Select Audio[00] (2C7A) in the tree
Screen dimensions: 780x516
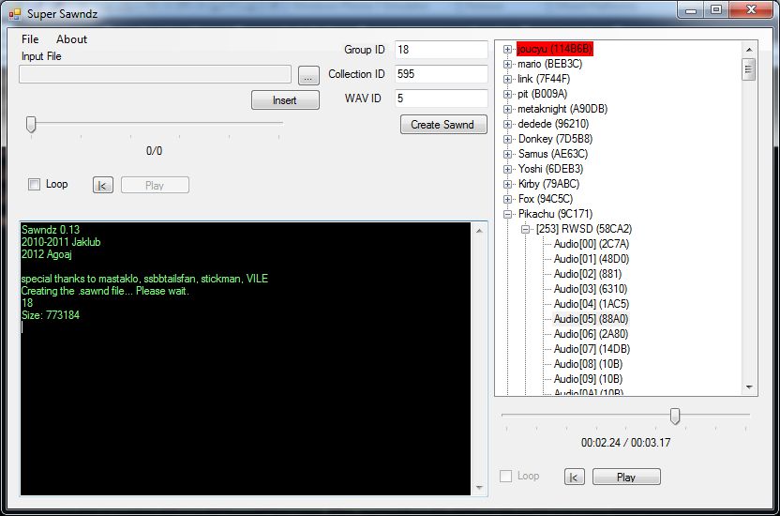pyautogui.click(x=592, y=244)
